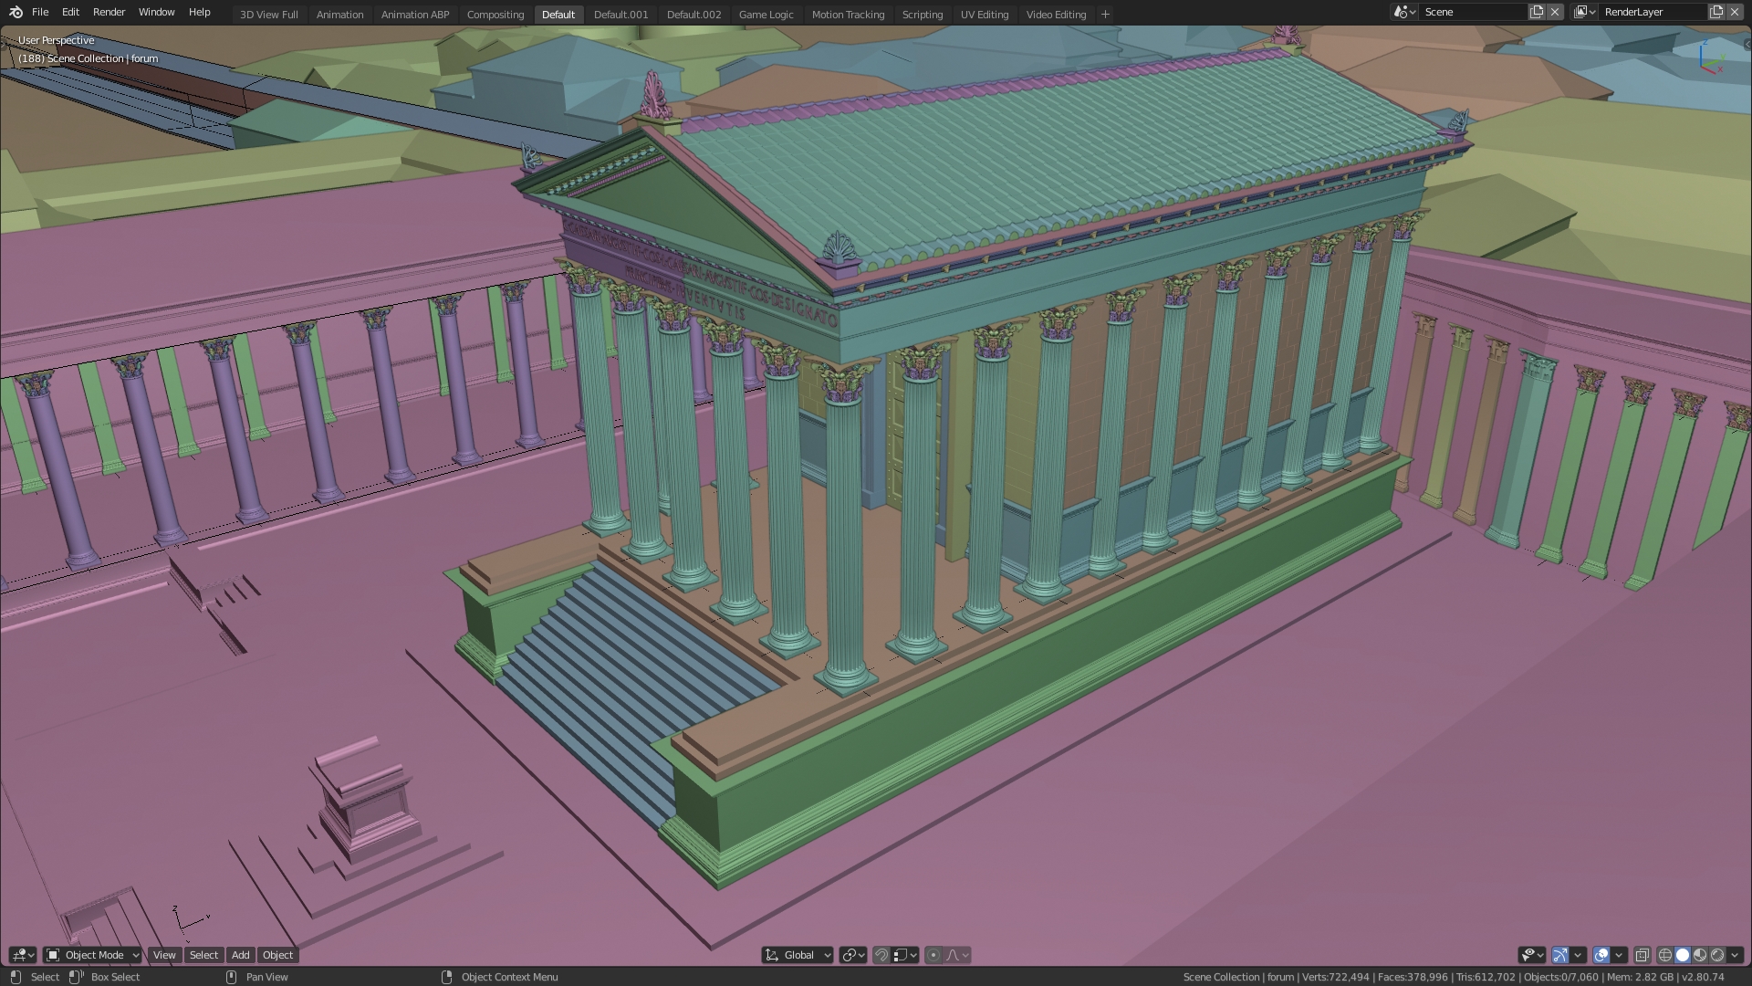Switch to UV Editing workspace tab
The image size is (1752, 986).
coord(984,15)
